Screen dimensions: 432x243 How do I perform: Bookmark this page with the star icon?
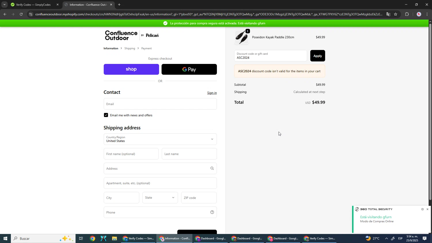[x=396, y=14]
